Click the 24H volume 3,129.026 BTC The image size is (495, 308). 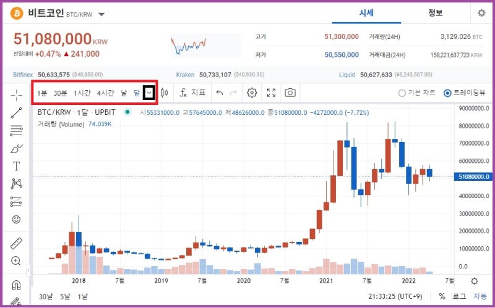tap(461, 36)
